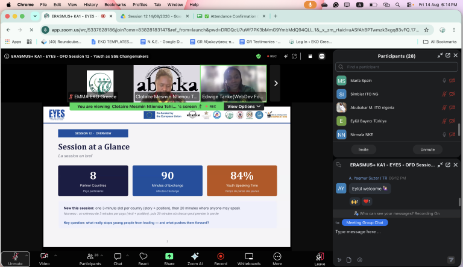Click the Invite button
The width and height of the screenshot is (463, 267).
tap(364, 149)
